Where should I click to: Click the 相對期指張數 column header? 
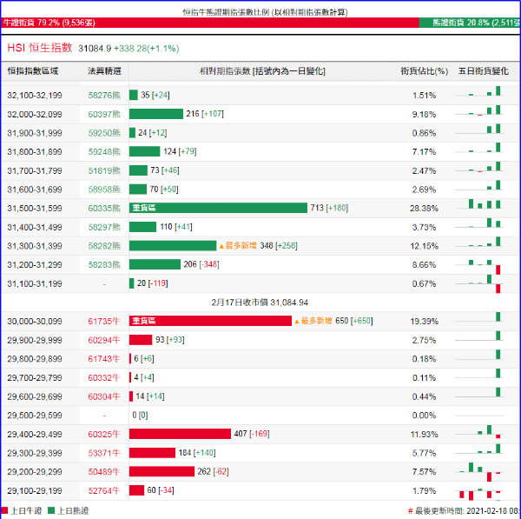[x=262, y=71]
